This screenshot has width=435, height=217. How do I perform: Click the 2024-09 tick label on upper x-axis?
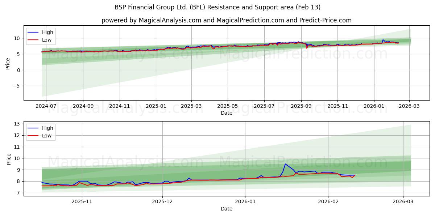click(83, 106)
